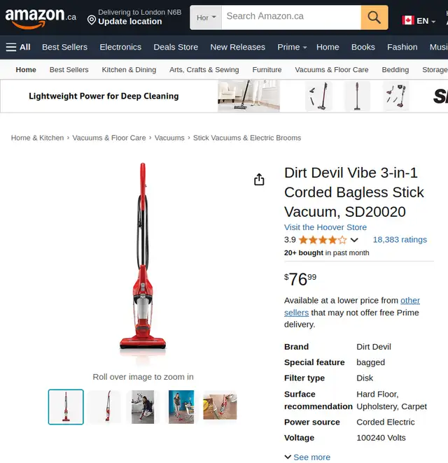Image resolution: width=448 pixels, height=463 pixels.
Task: Click the Amazon.ca logo
Action: (x=41, y=17)
